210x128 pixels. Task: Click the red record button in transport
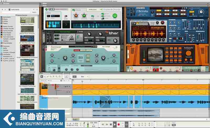pos(119,124)
